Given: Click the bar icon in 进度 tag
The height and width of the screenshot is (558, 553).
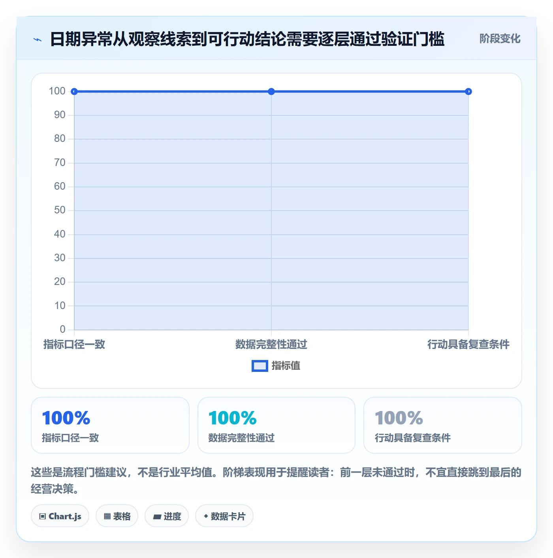Looking at the screenshot, I should (x=157, y=517).
